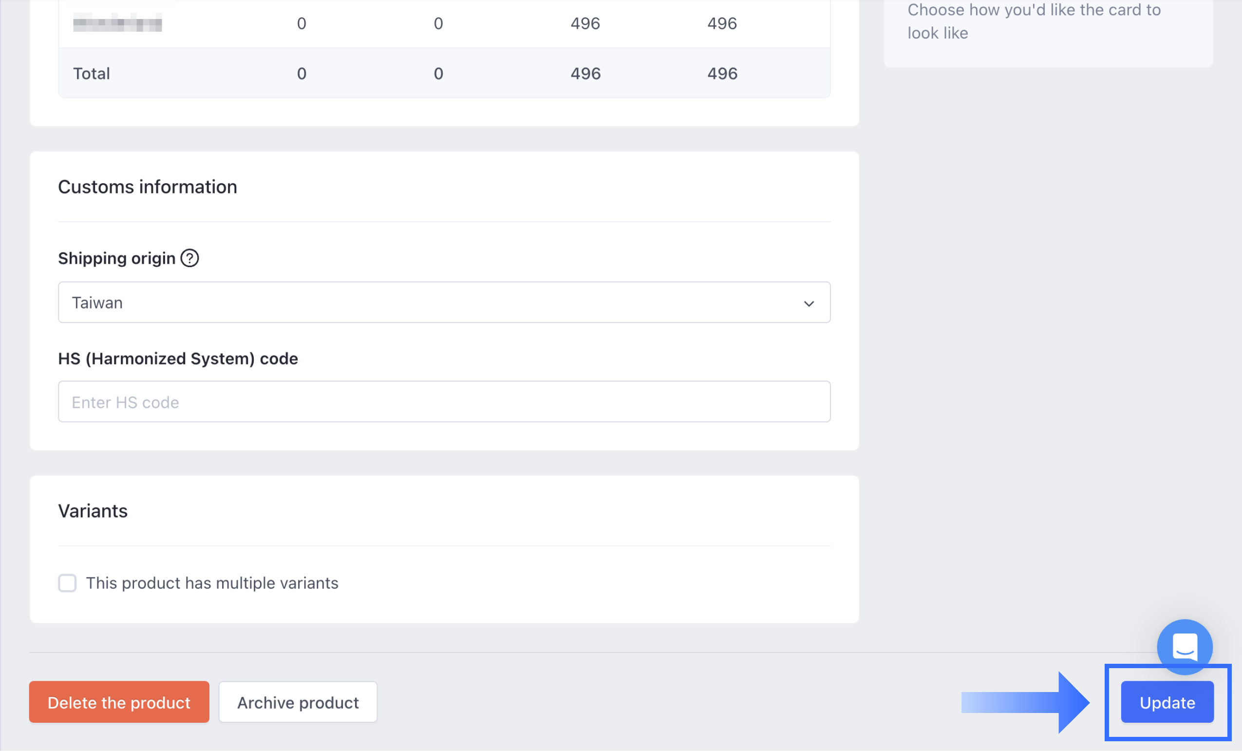Click the leftmost 0 in Total row
Image resolution: width=1242 pixels, height=751 pixels.
pos(301,74)
